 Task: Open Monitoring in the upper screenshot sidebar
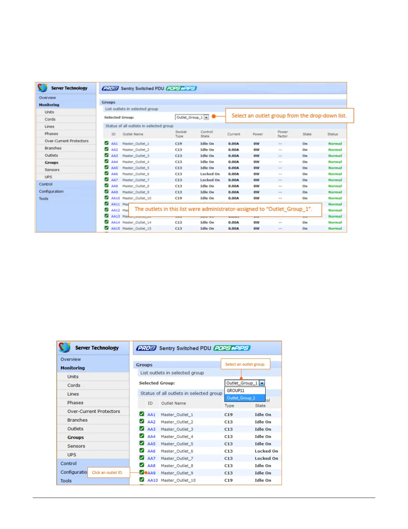49,105
